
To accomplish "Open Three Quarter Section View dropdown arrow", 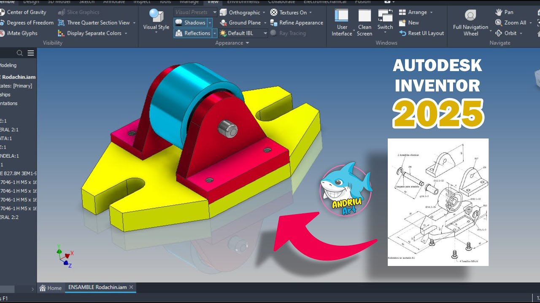I will [134, 23].
